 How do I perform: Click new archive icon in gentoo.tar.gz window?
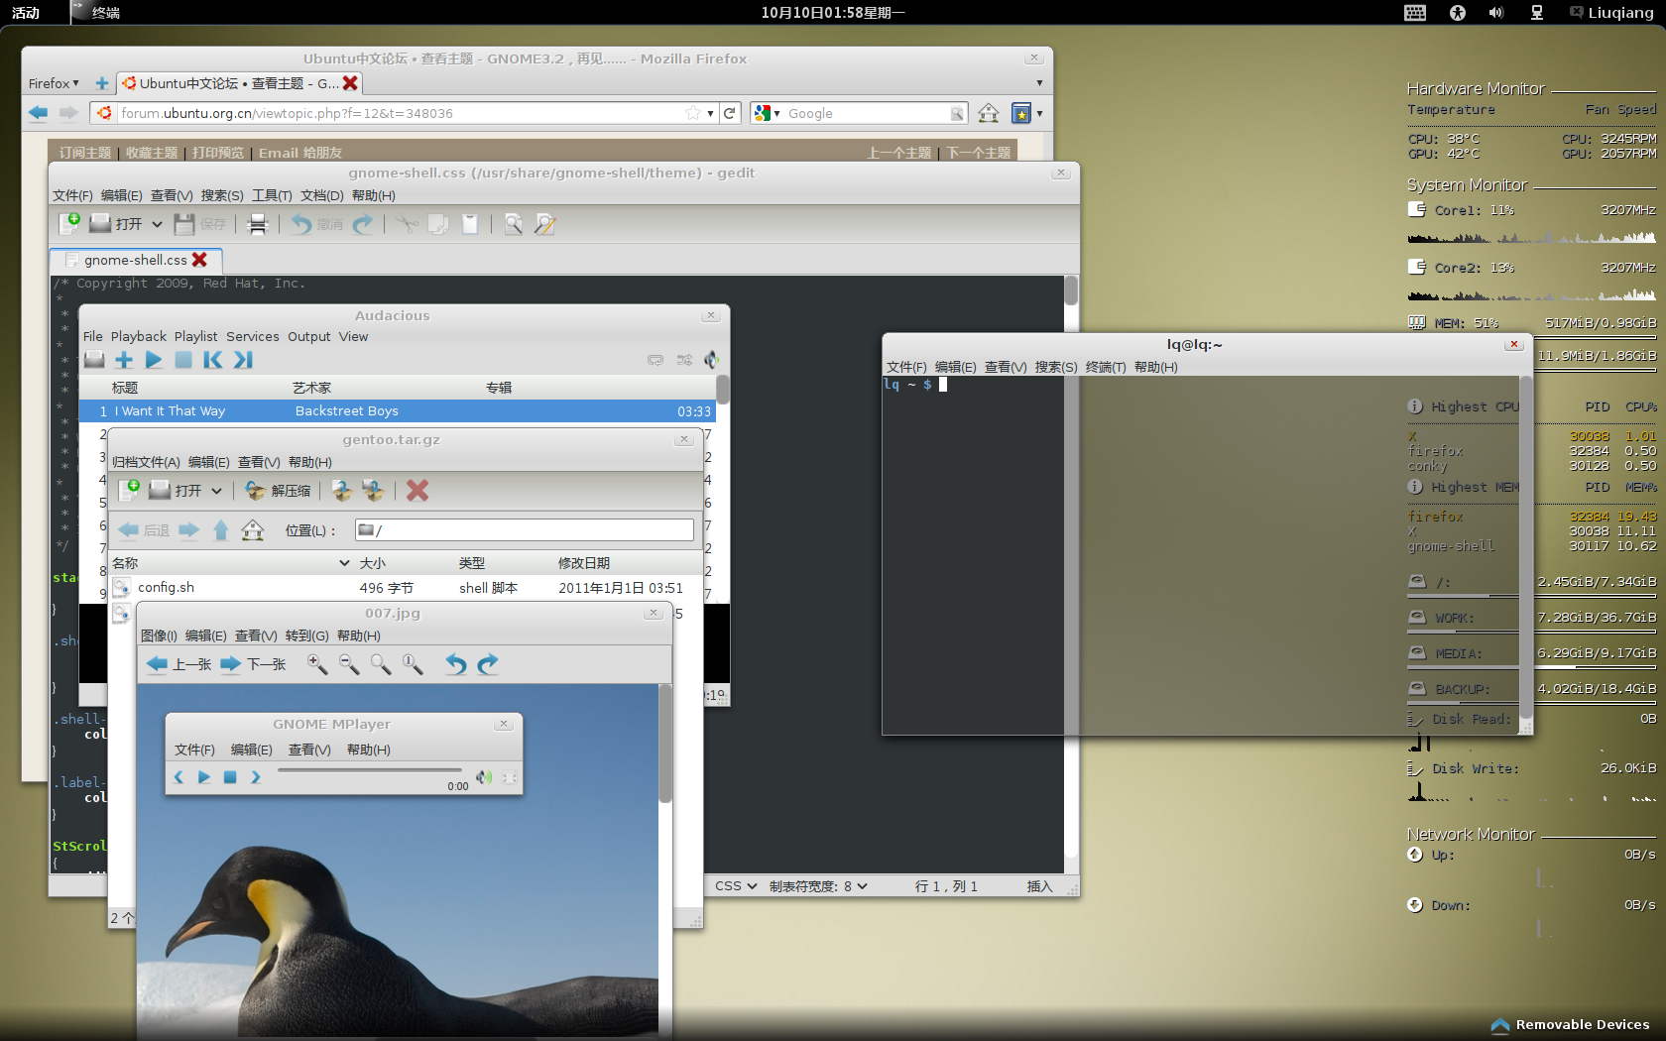(129, 490)
